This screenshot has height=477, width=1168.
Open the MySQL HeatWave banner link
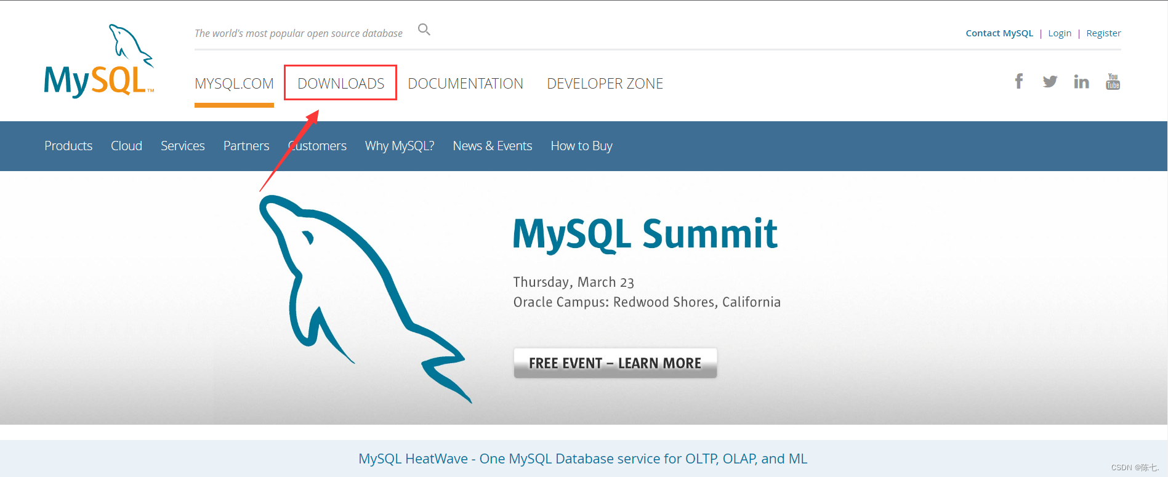pos(583,459)
